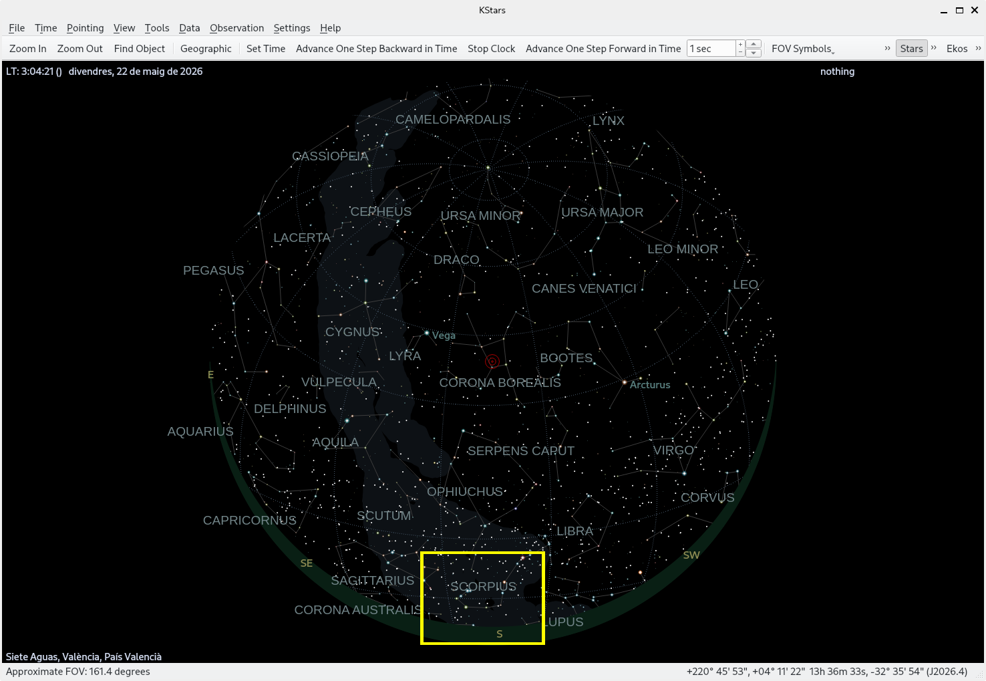The width and height of the screenshot is (986, 681).
Task: Open the Settings menu
Action: point(292,28)
